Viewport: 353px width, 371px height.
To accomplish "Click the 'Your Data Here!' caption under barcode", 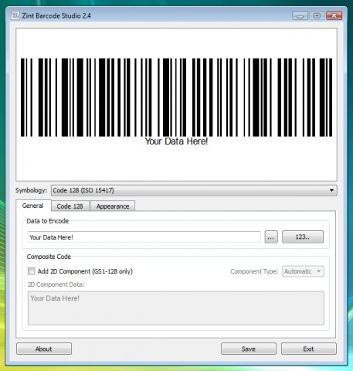I will 176,141.
